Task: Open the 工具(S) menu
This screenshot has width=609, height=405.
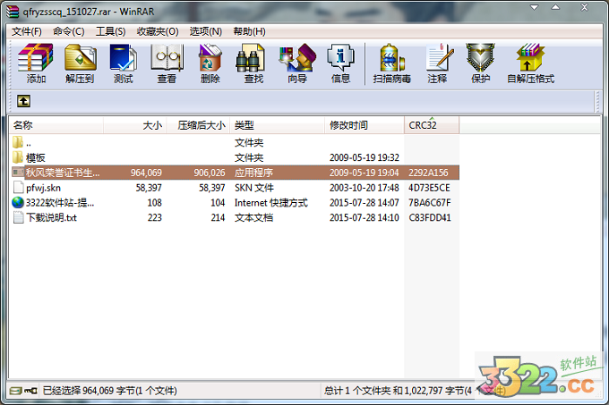Action: coord(111,31)
